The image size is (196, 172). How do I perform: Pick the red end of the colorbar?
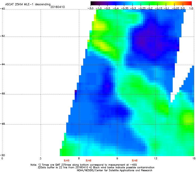click(190, 3)
